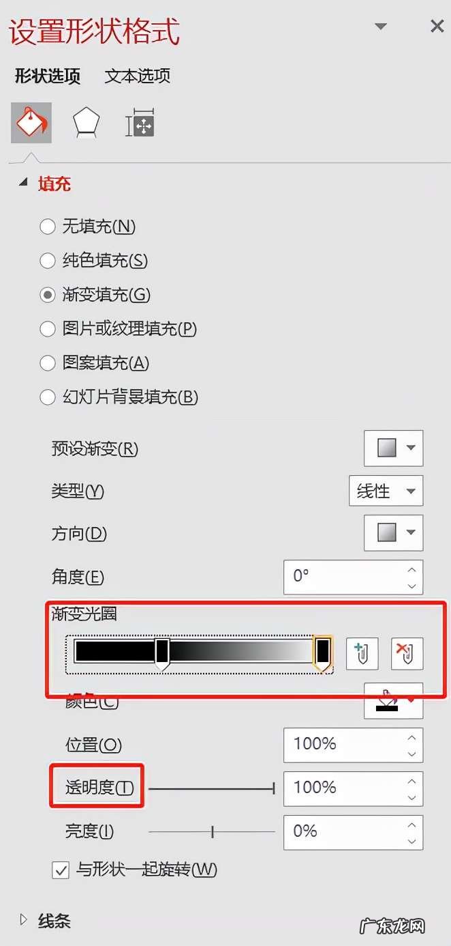Image resolution: width=451 pixels, height=946 pixels.
Task: Open the 预设渐变 preset dropdown
Action: 394,448
